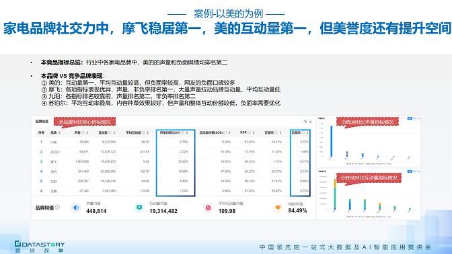Sort the table by 声量 column arrows

tap(87, 133)
